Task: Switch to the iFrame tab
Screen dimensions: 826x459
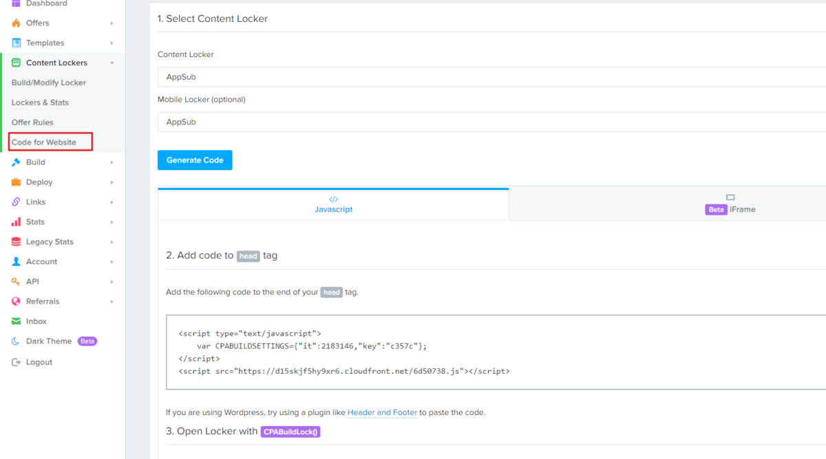Action: pos(730,204)
